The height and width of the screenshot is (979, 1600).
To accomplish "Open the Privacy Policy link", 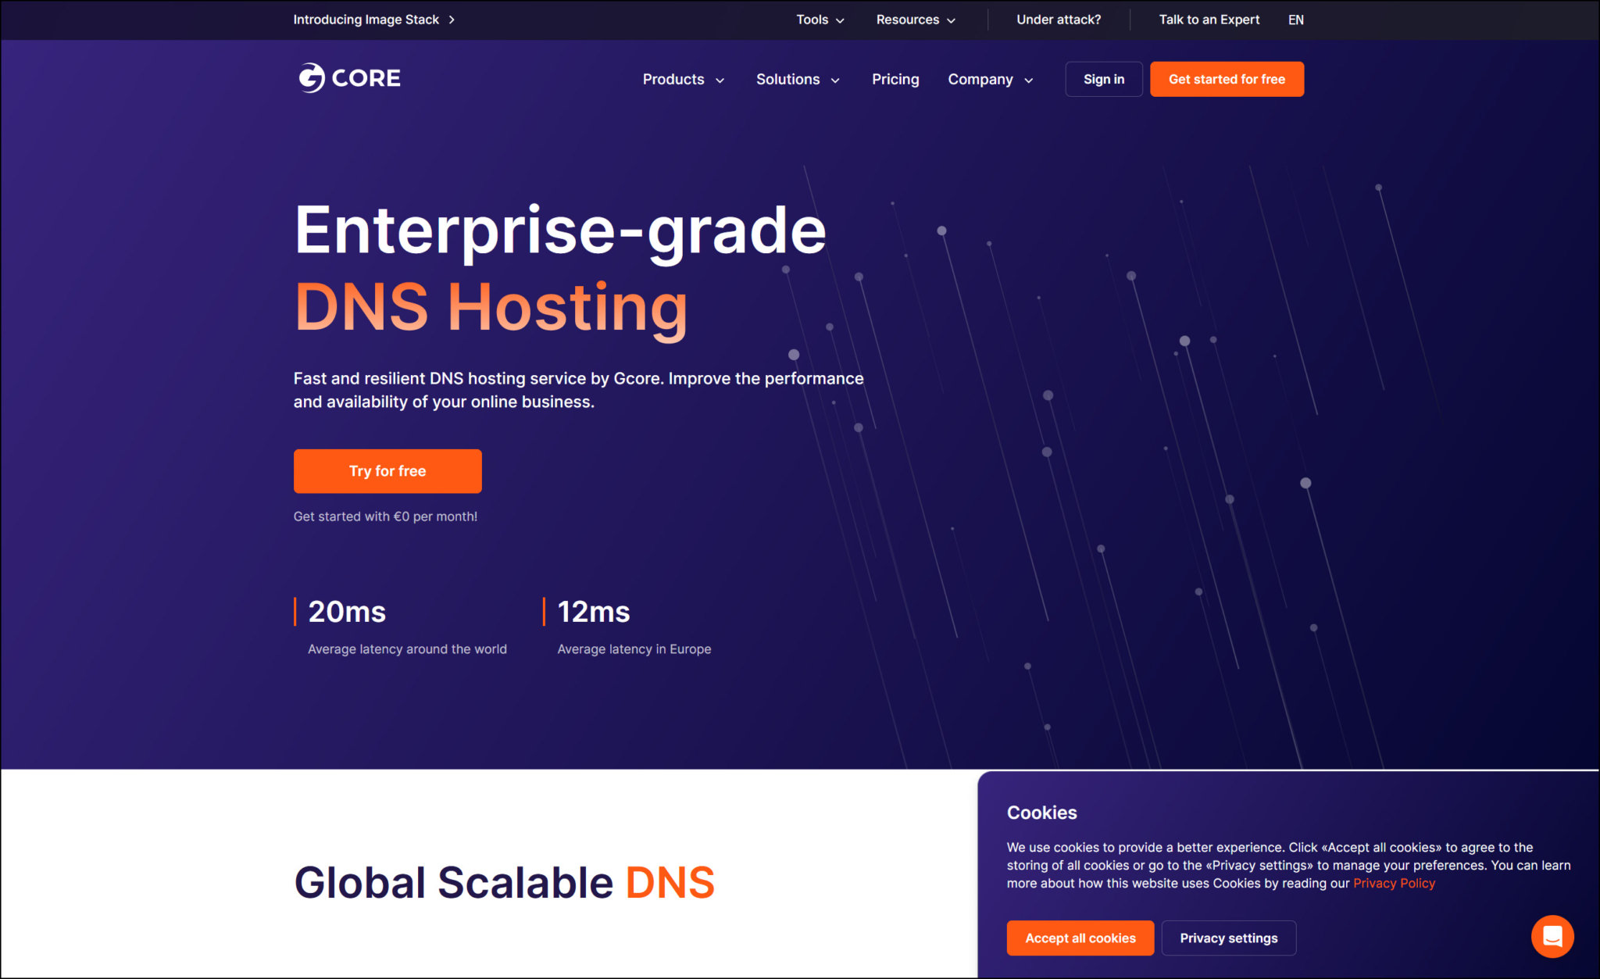I will [1394, 883].
